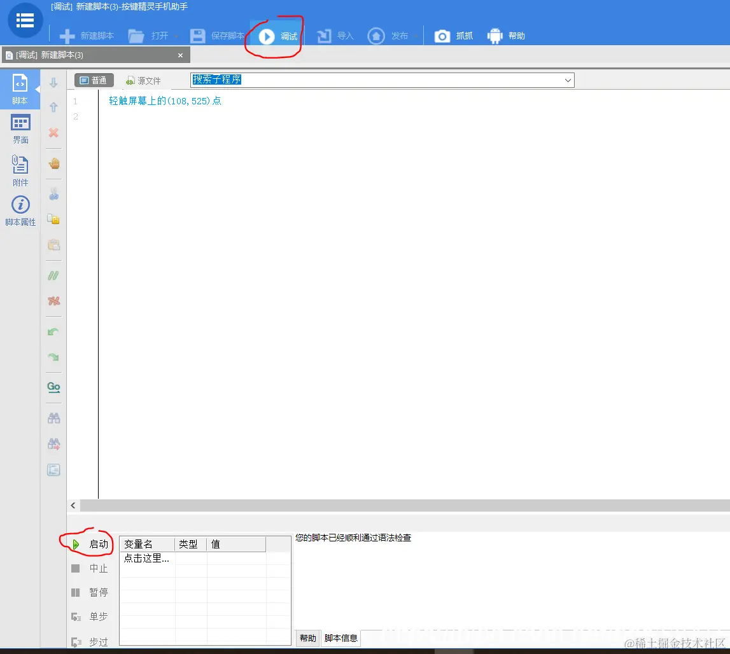
Task: Click the 单步 single step button
Action: tap(89, 616)
